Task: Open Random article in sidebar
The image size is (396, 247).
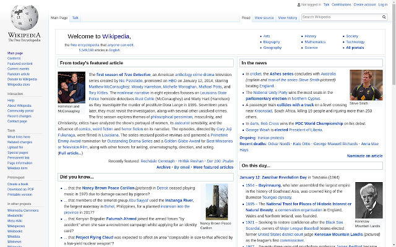Action: click(x=19, y=74)
